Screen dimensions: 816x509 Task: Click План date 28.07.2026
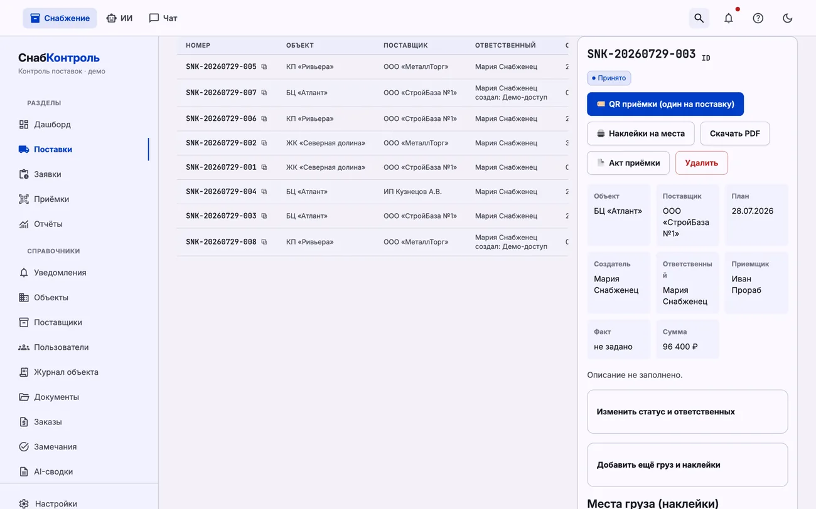point(752,211)
